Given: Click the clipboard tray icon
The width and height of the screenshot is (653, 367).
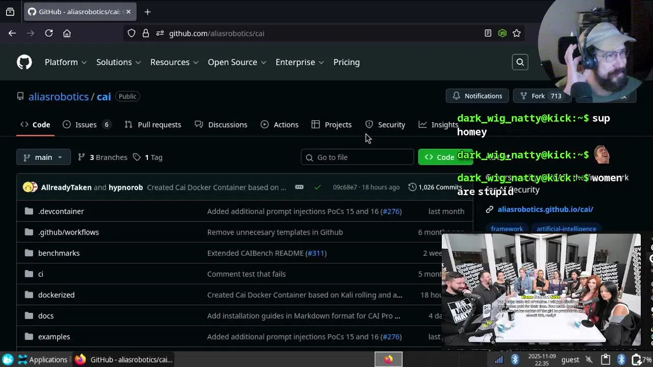Looking at the screenshot, I should [x=605, y=359].
